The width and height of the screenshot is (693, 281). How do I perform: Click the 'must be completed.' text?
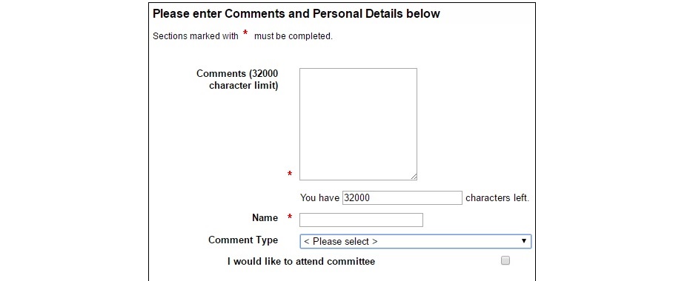pos(293,36)
